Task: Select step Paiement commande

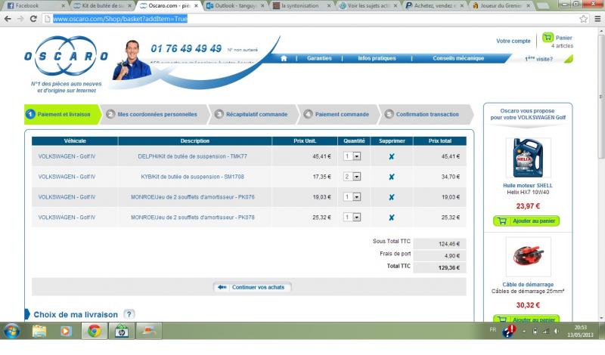Action: coord(337,115)
